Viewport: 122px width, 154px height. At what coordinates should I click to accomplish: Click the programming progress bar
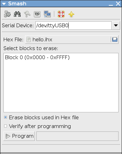[77, 136]
